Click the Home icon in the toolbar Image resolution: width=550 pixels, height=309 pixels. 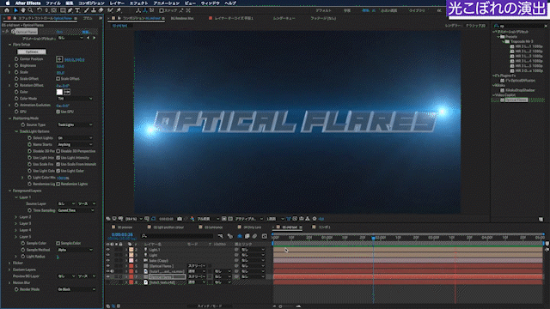click(x=7, y=10)
